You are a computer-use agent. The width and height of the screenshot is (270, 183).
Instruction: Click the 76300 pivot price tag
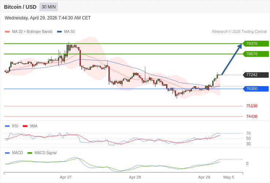(256, 89)
